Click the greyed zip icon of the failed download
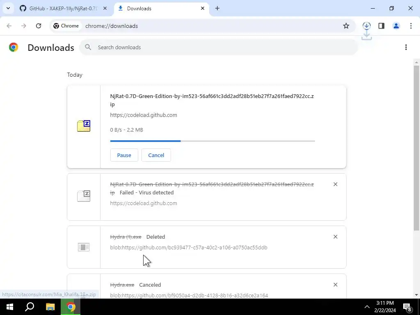Viewport: 420px width, 315px height. point(84,196)
